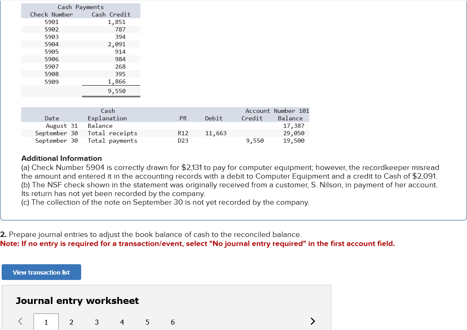
Task: Switch to journal entry tab 5
Action: [147, 322]
